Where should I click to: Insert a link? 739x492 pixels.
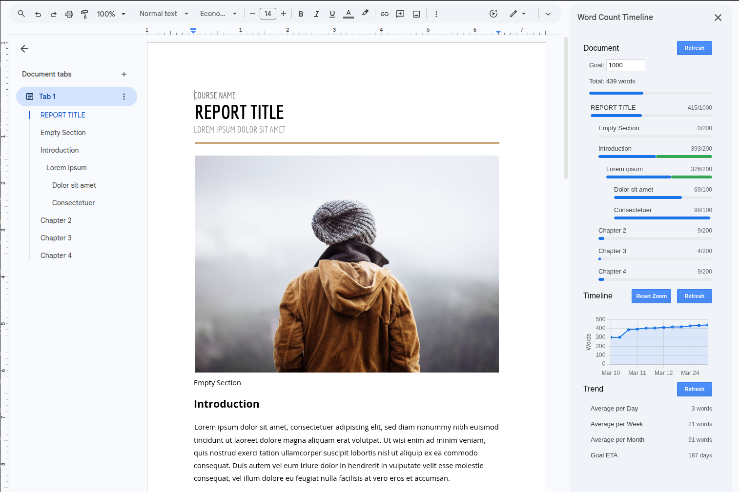[384, 14]
